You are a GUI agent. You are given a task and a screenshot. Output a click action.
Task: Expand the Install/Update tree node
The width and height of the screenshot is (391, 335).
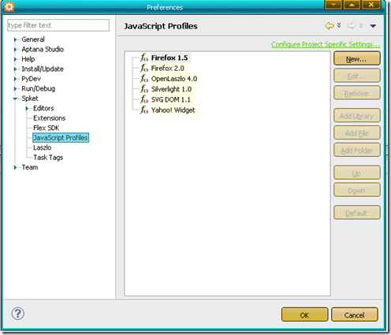(15, 69)
